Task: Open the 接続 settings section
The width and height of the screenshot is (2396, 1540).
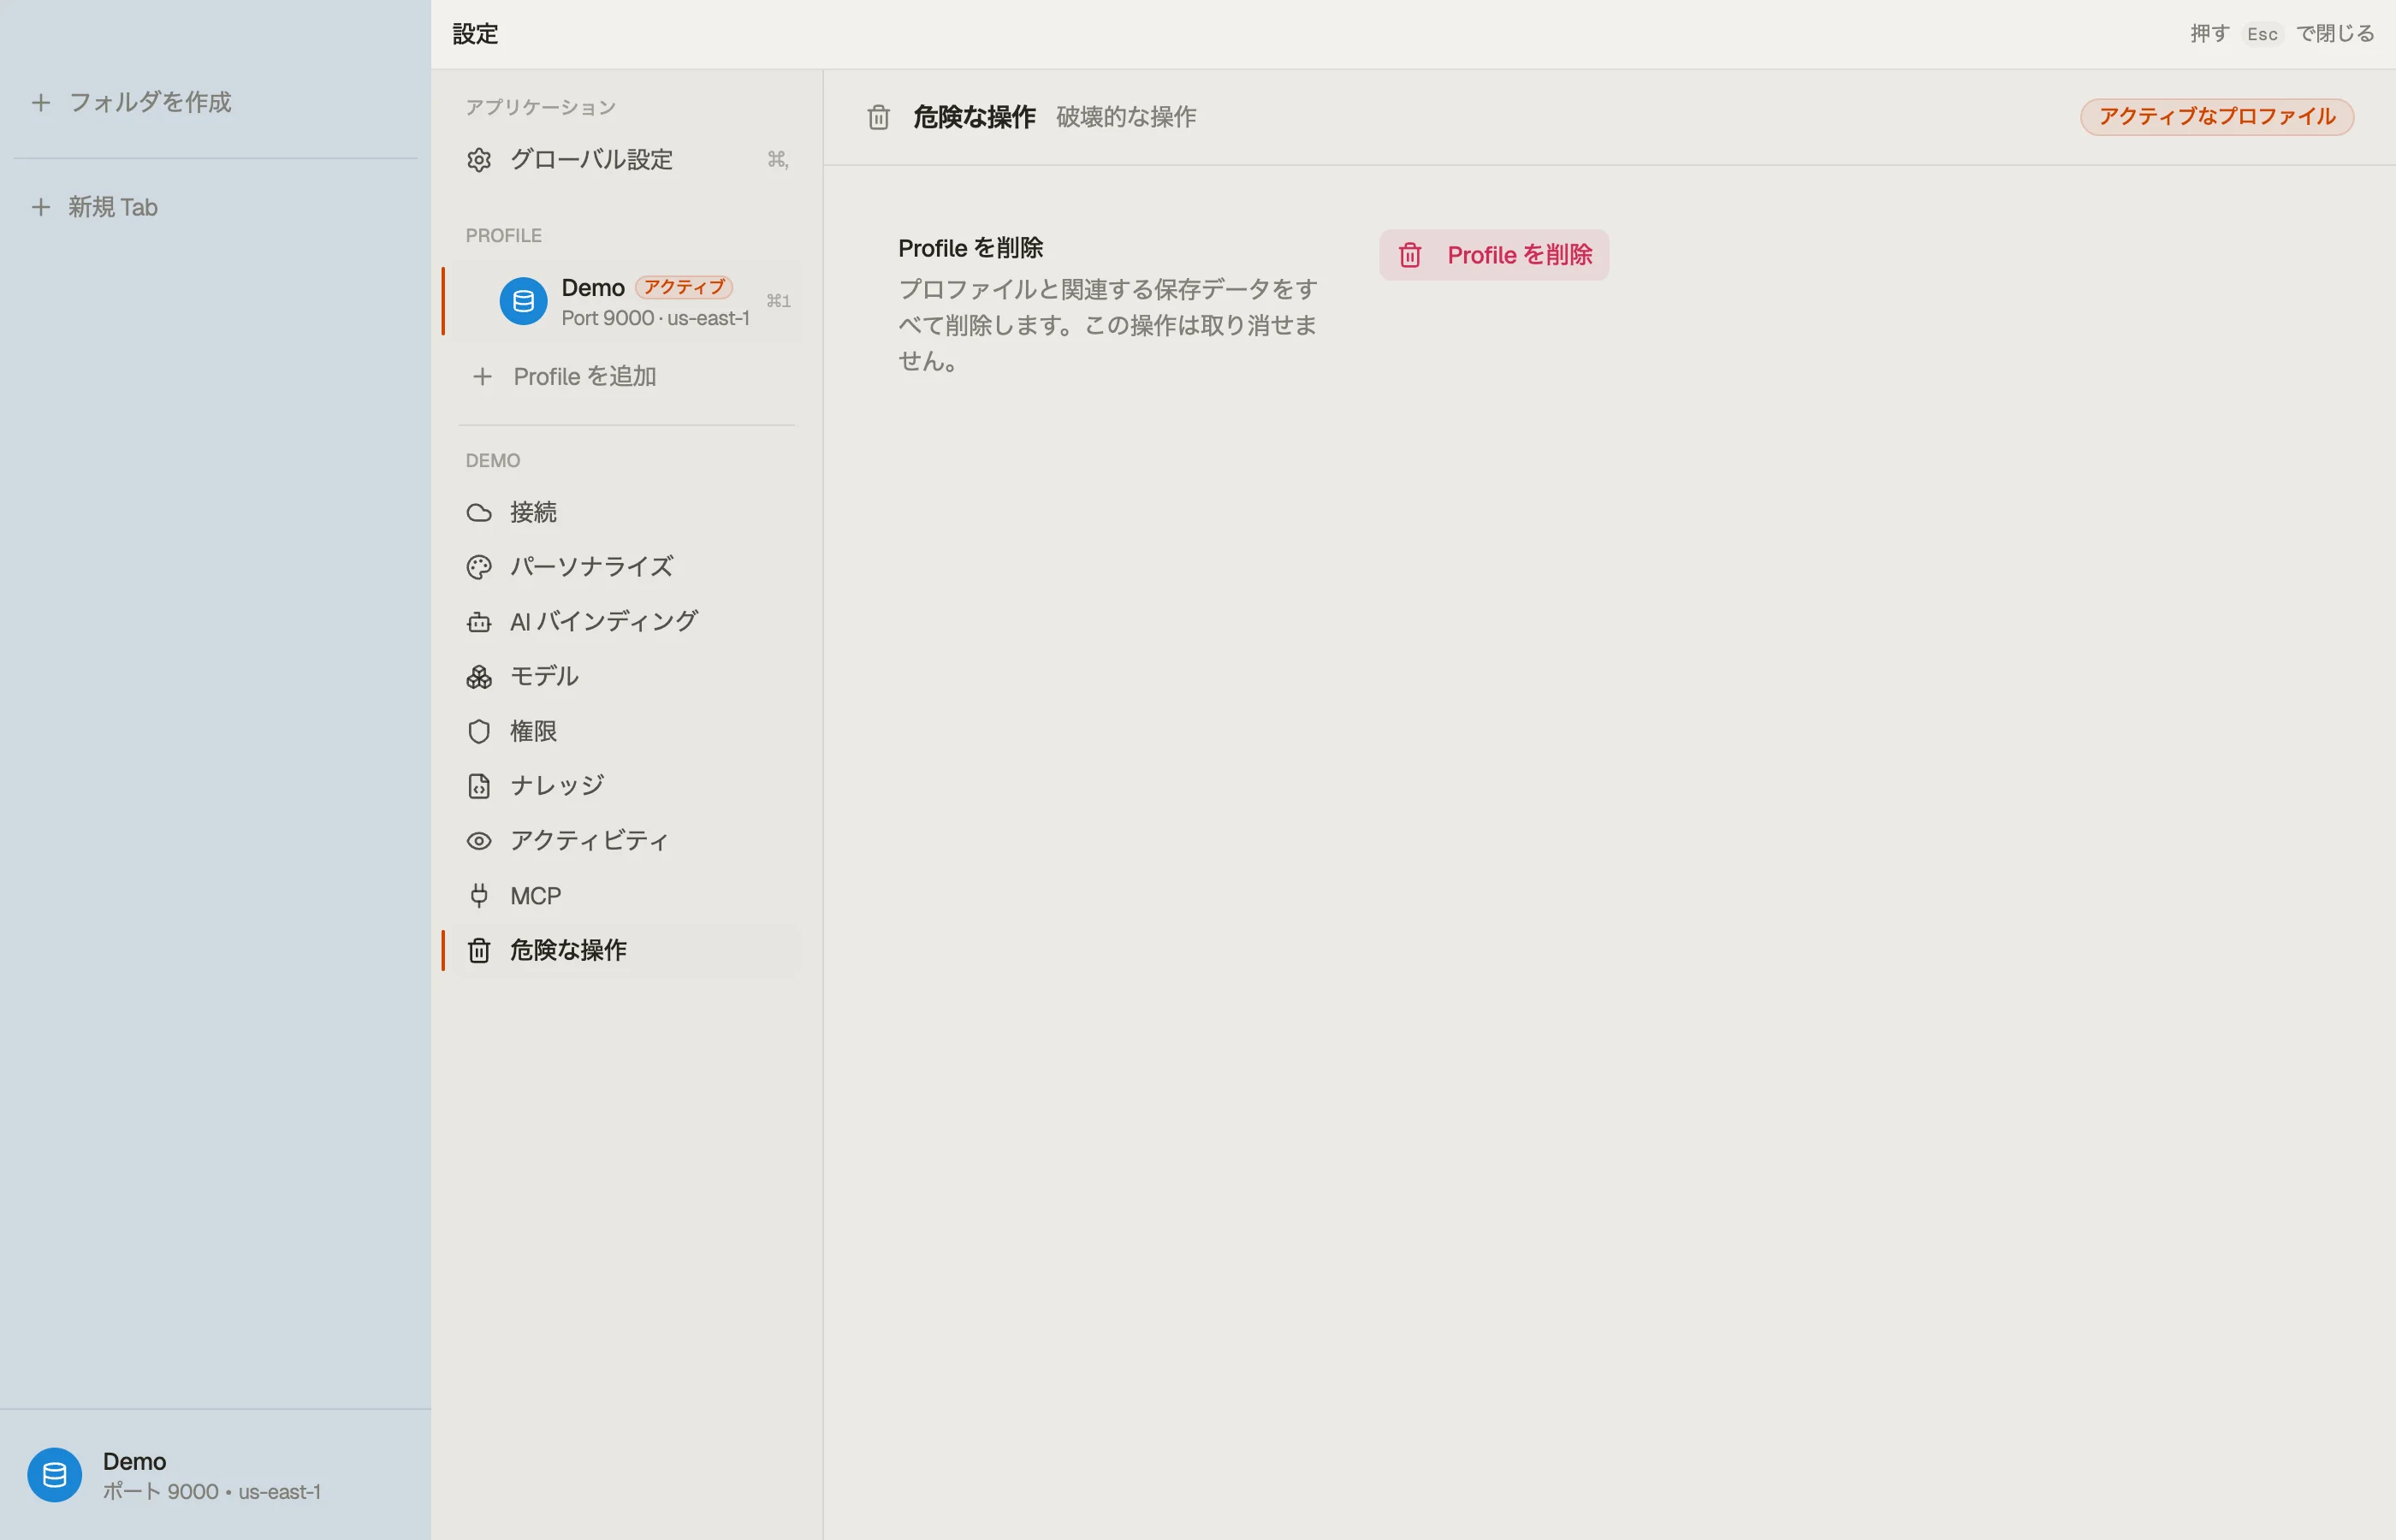Action: tap(627, 513)
